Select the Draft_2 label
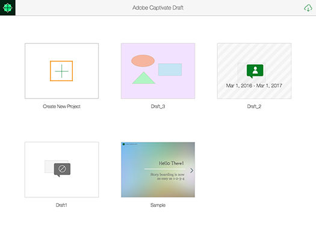The width and height of the screenshot is (316, 237). 254,106
